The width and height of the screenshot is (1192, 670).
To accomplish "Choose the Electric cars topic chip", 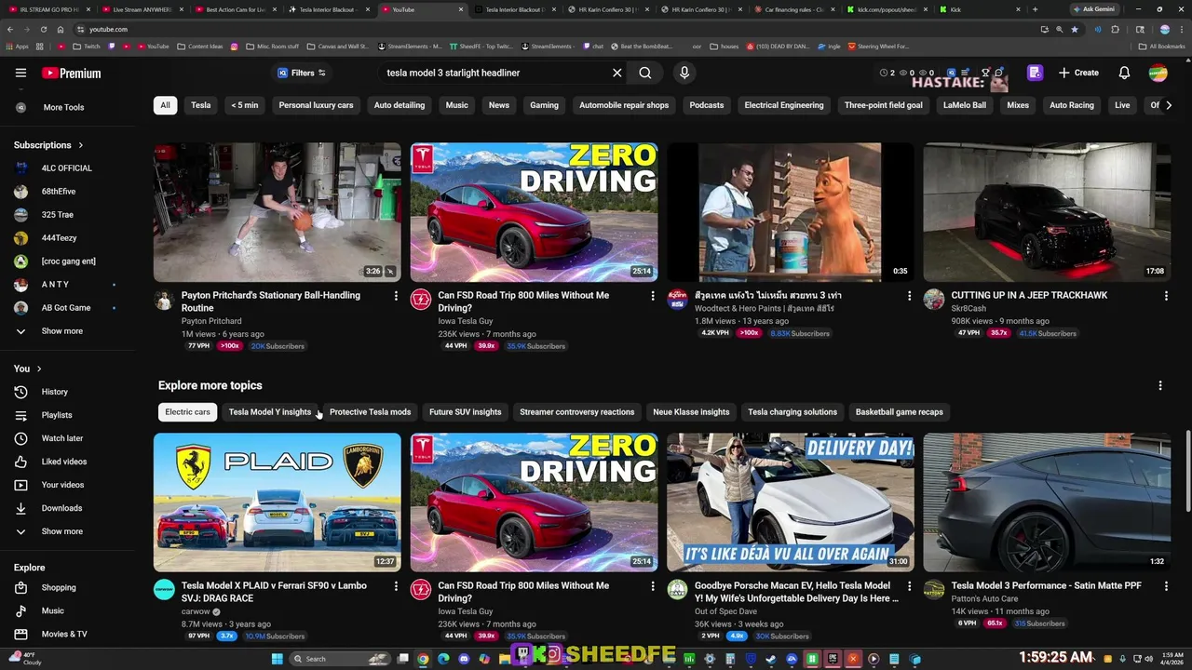I will pyautogui.click(x=188, y=412).
